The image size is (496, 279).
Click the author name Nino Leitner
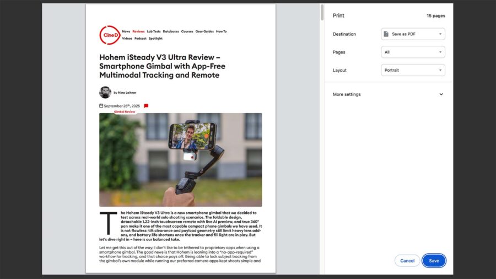click(x=127, y=93)
